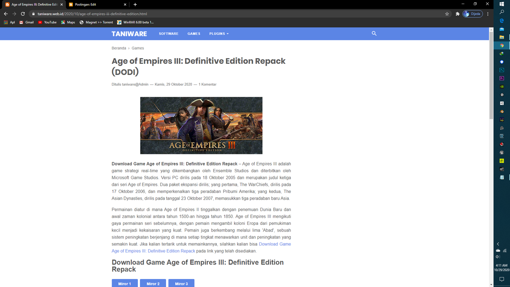
Task: Click the site lock icon in address bar
Action: tap(34, 14)
